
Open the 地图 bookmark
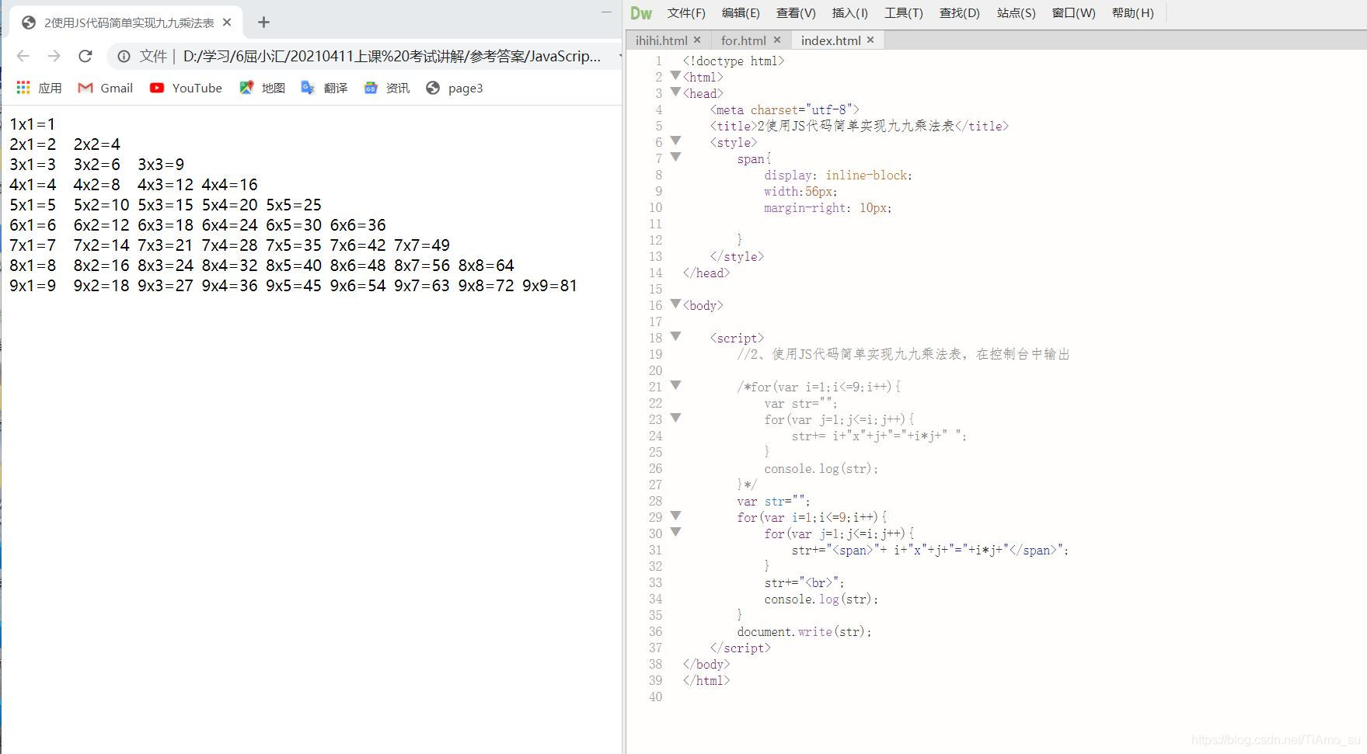coord(262,88)
